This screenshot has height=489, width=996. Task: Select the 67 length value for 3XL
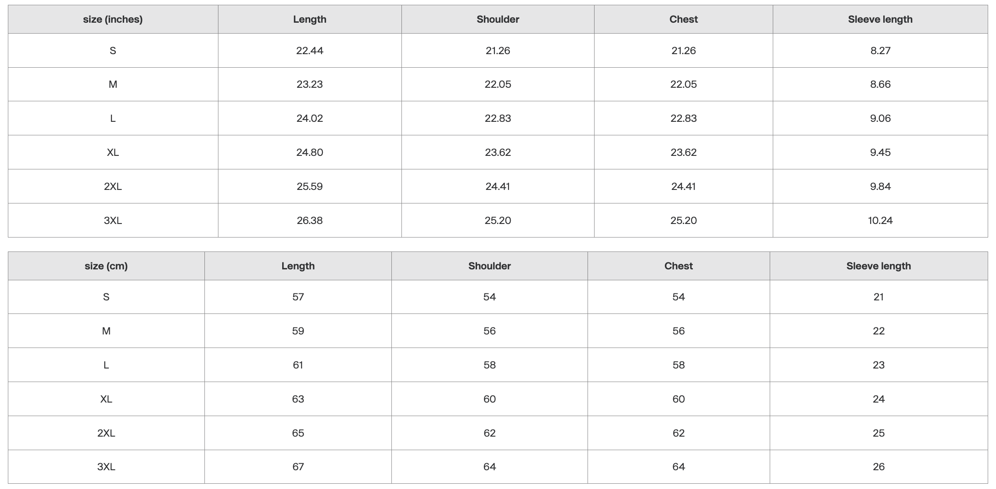pos(298,467)
